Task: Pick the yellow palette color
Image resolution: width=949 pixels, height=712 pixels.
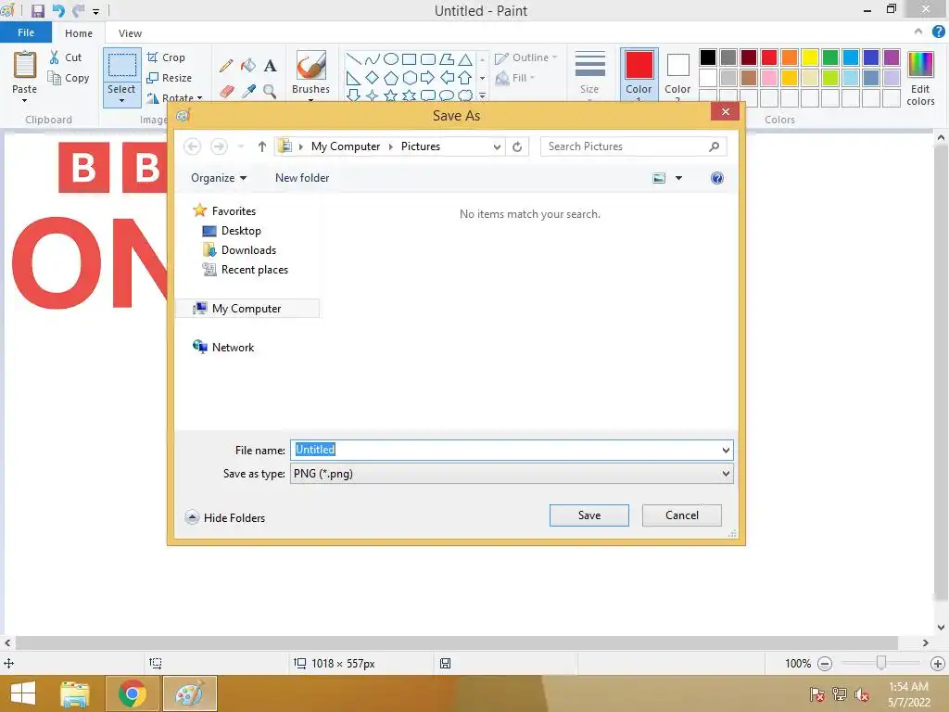Action: click(x=810, y=57)
